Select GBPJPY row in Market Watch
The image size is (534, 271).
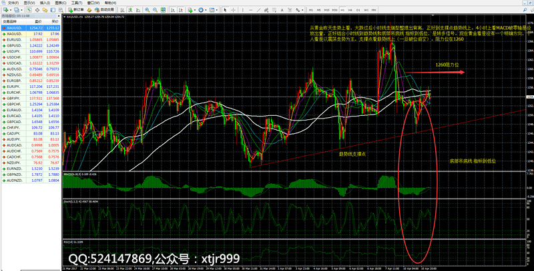[30, 98]
